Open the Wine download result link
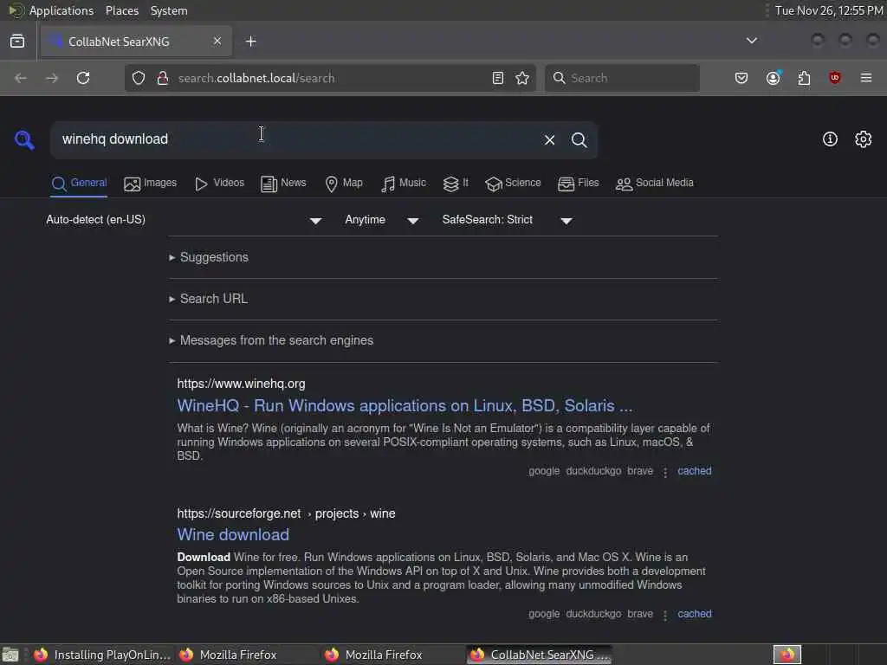Viewport: 887px width, 665px height. (233, 535)
